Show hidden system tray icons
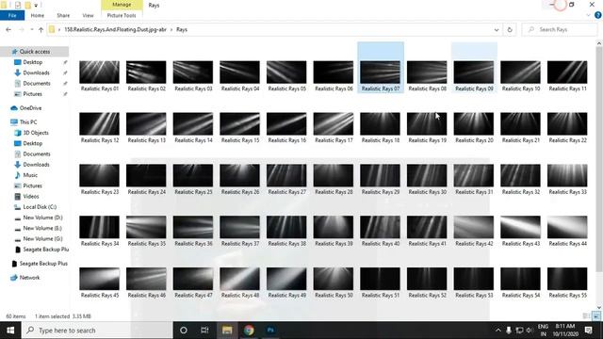Screen dimensions: 603x339 (498, 331)
